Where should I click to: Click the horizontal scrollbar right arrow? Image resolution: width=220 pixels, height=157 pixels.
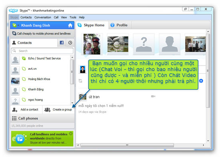pyautogui.click(x=204, y=145)
